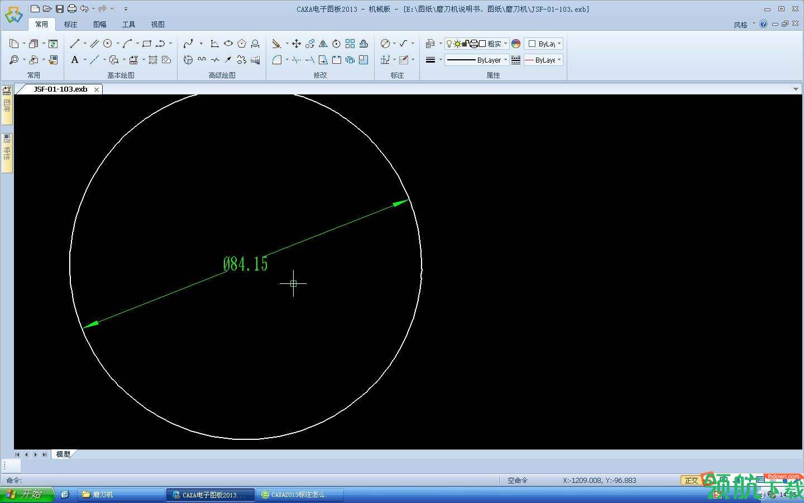
Task: Select the Fillet/Chamfer tool
Action: (x=276, y=59)
